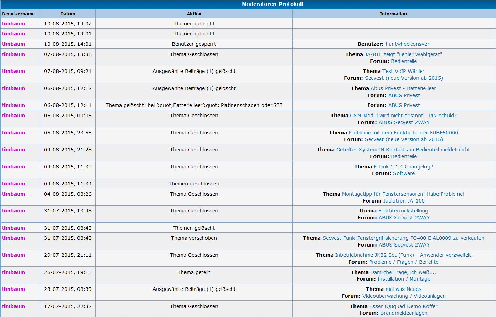Viewport: 496px width, 317px height.
Task: Open the mal was Neues thread
Action: 403,289
